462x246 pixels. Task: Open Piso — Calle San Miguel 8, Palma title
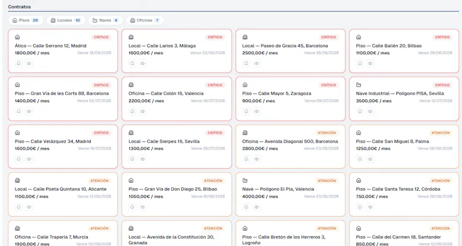tap(393, 141)
